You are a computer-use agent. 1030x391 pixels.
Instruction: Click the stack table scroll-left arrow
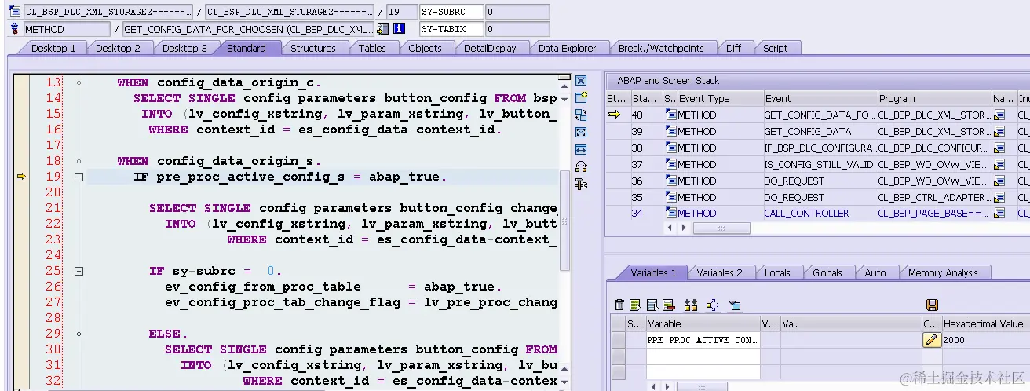pos(670,228)
